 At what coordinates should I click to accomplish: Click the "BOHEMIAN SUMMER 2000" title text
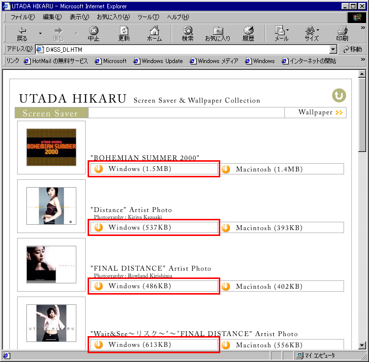145,158
